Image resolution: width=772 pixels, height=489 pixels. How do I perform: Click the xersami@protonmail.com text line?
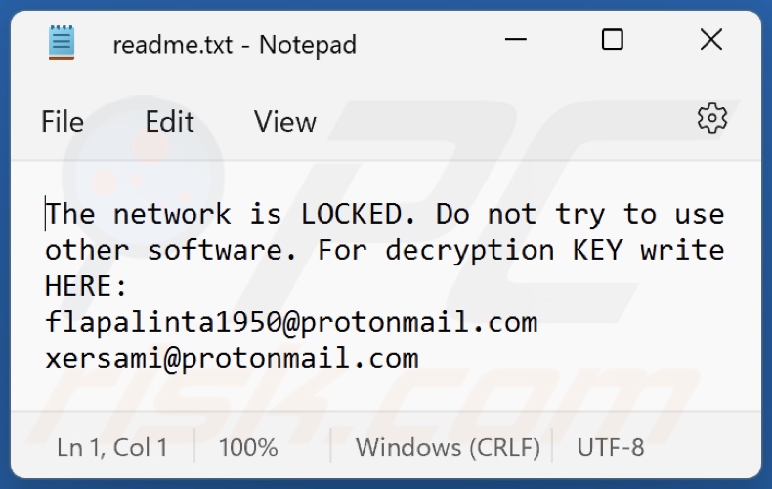[232, 358]
